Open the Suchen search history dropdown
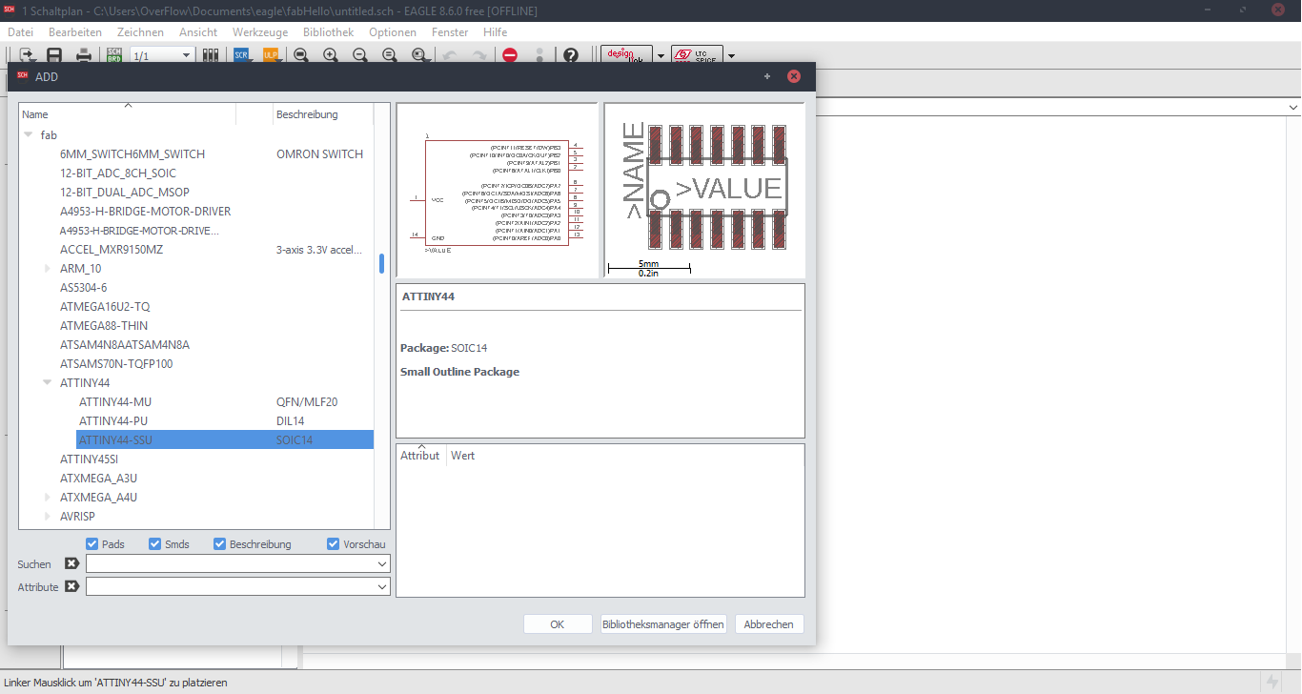The width and height of the screenshot is (1302, 694). [381, 564]
